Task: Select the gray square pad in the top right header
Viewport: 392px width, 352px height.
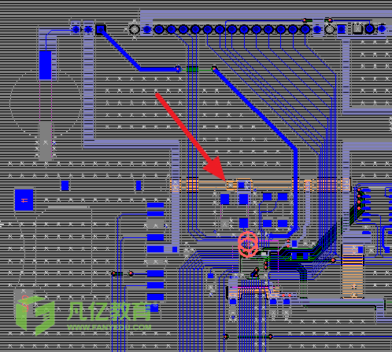Action: [x=357, y=29]
